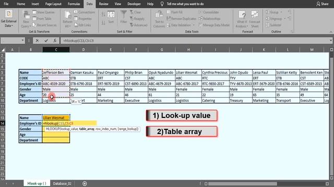Open Relationships
Viewport: 334px width, 187px height.
click(209, 19)
